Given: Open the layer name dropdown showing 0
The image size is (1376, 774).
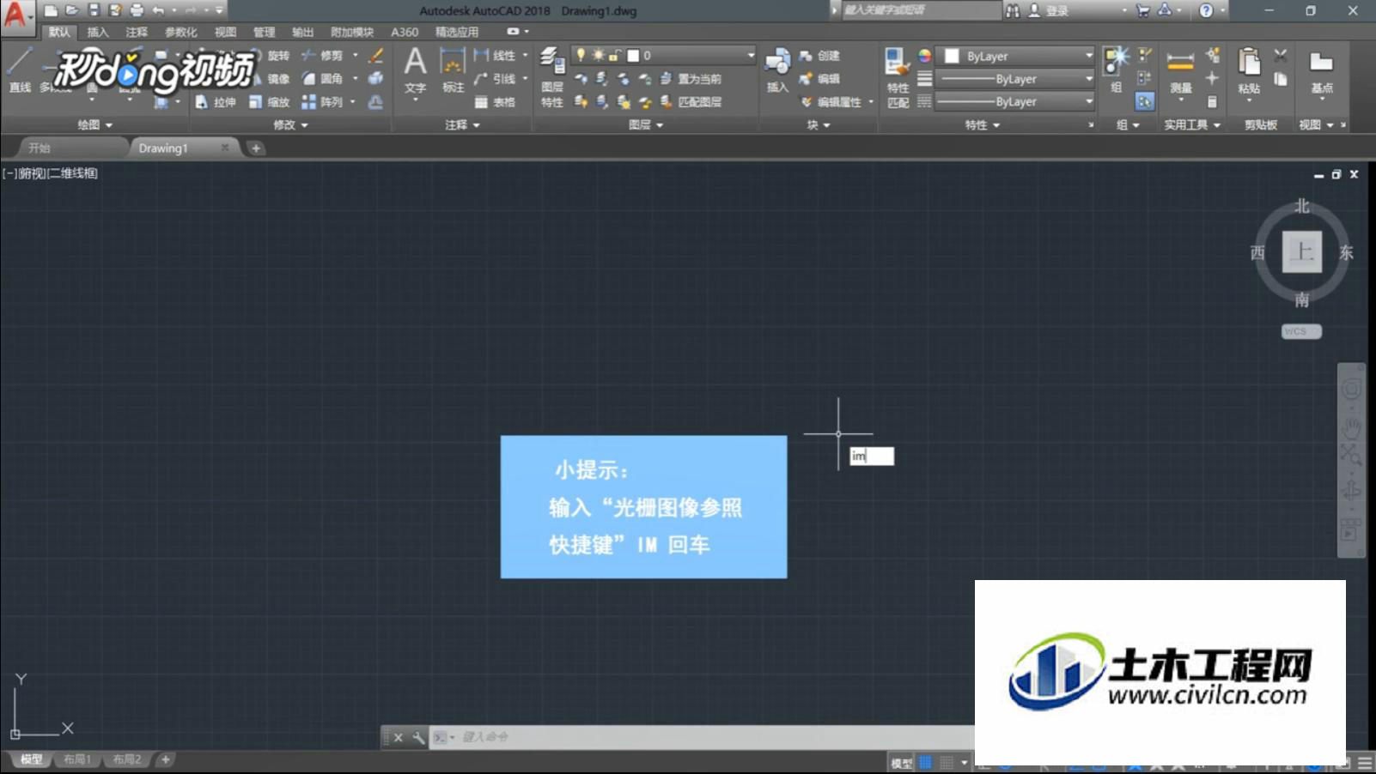Looking at the screenshot, I should 664,55.
